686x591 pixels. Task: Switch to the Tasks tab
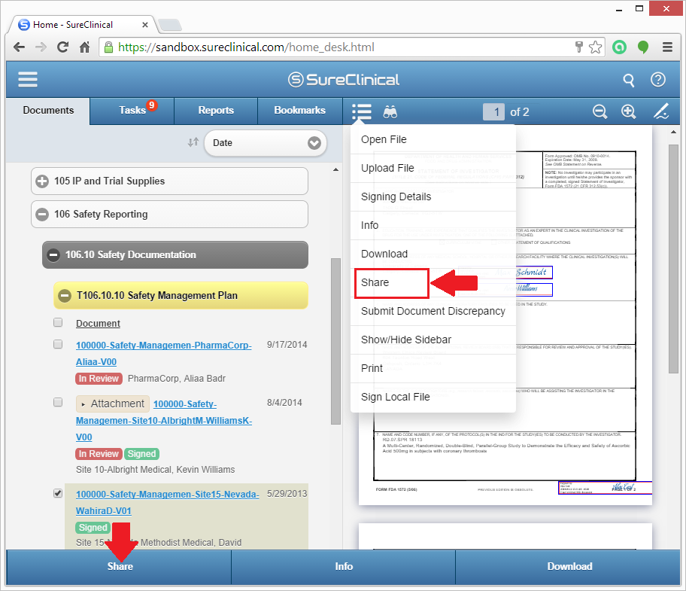[132, 111]
